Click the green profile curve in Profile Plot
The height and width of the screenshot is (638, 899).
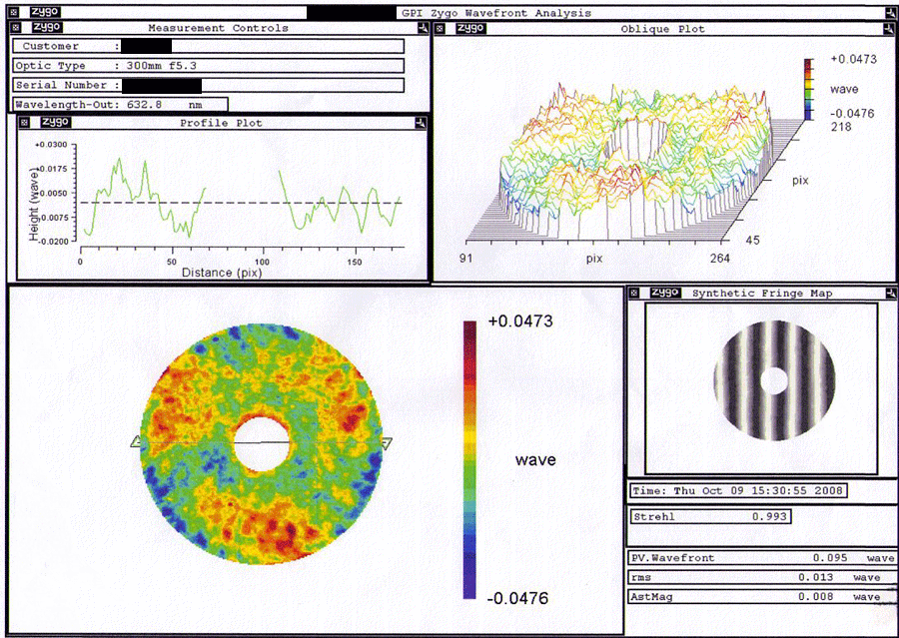[242, 198]
